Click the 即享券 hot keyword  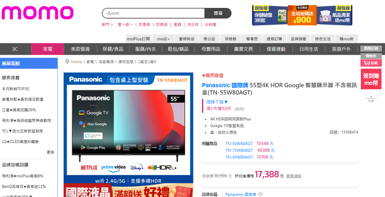click(x=144, y=25)
